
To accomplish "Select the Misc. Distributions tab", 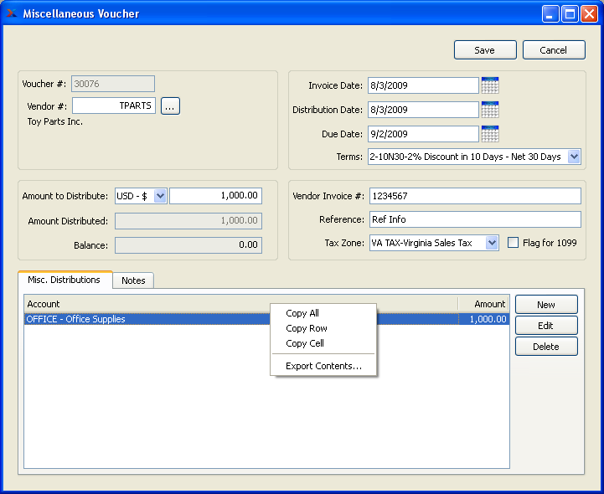I will coord(65,280).
